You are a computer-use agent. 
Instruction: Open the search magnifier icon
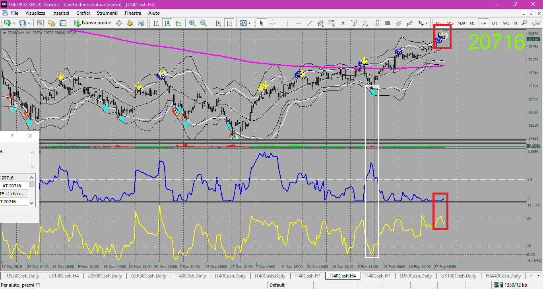[524, 23]
